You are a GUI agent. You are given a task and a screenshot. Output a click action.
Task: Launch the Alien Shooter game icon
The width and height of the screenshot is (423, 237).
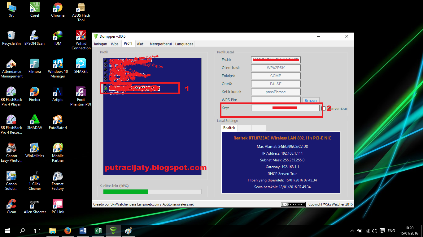[x=35, y=206]
